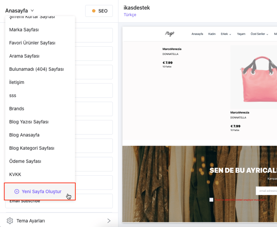This screenshot has height=227, width=277.
Task: Tick the consent checkbox under email field
Action: pyautogui.click(x=212, y=200)
